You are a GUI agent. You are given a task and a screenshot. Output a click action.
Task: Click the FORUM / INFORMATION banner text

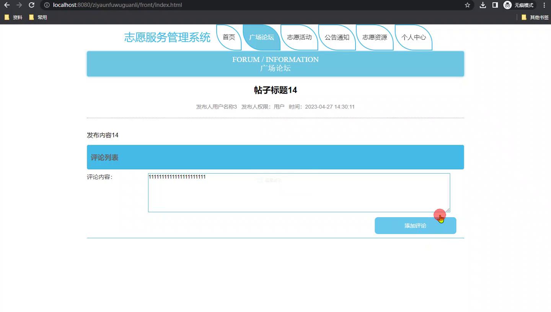[275, 60]
